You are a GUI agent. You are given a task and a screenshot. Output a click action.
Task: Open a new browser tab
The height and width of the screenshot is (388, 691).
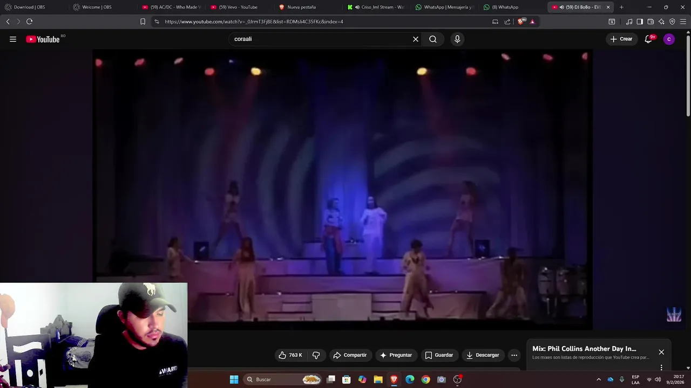(621, 7)
